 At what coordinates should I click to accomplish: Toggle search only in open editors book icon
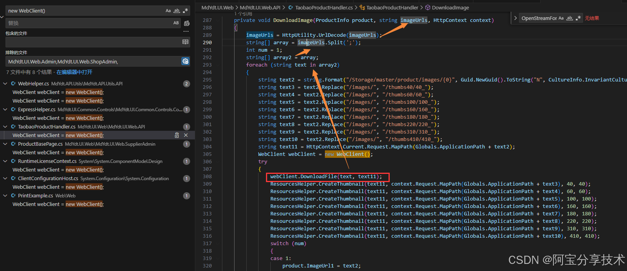pyautogui.click(x=185, y=42)
